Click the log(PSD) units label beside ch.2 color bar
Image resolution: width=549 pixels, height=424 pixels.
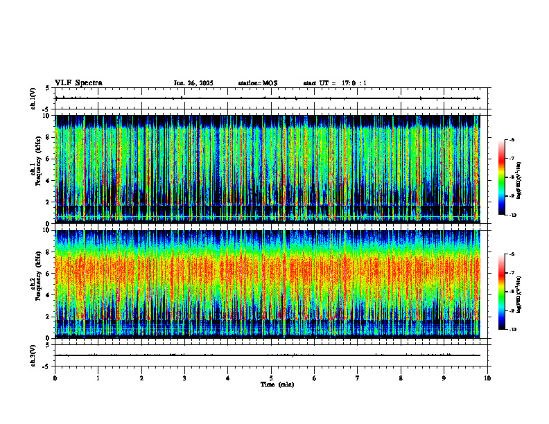[519, 295]
